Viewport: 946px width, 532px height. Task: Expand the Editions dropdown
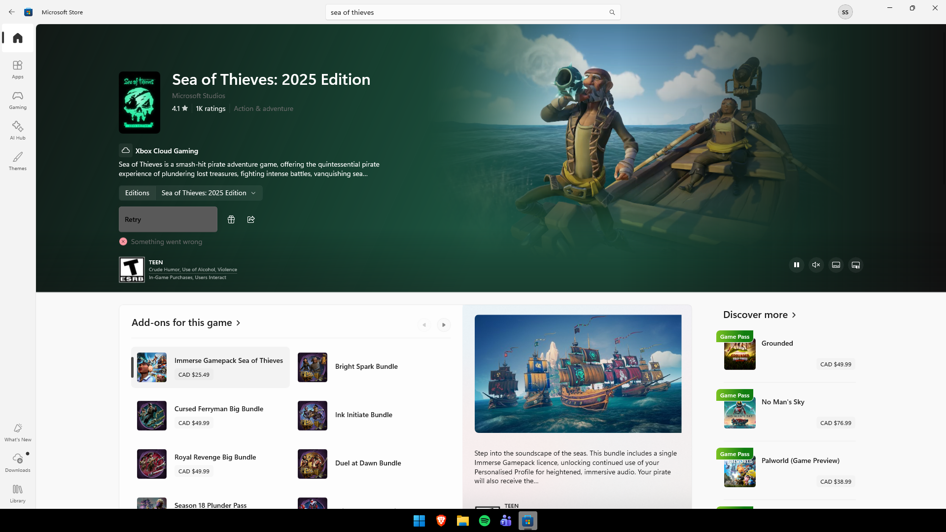[x=209, y=193]
